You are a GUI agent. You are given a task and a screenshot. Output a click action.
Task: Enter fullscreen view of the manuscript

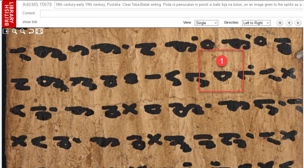point(39,31)
